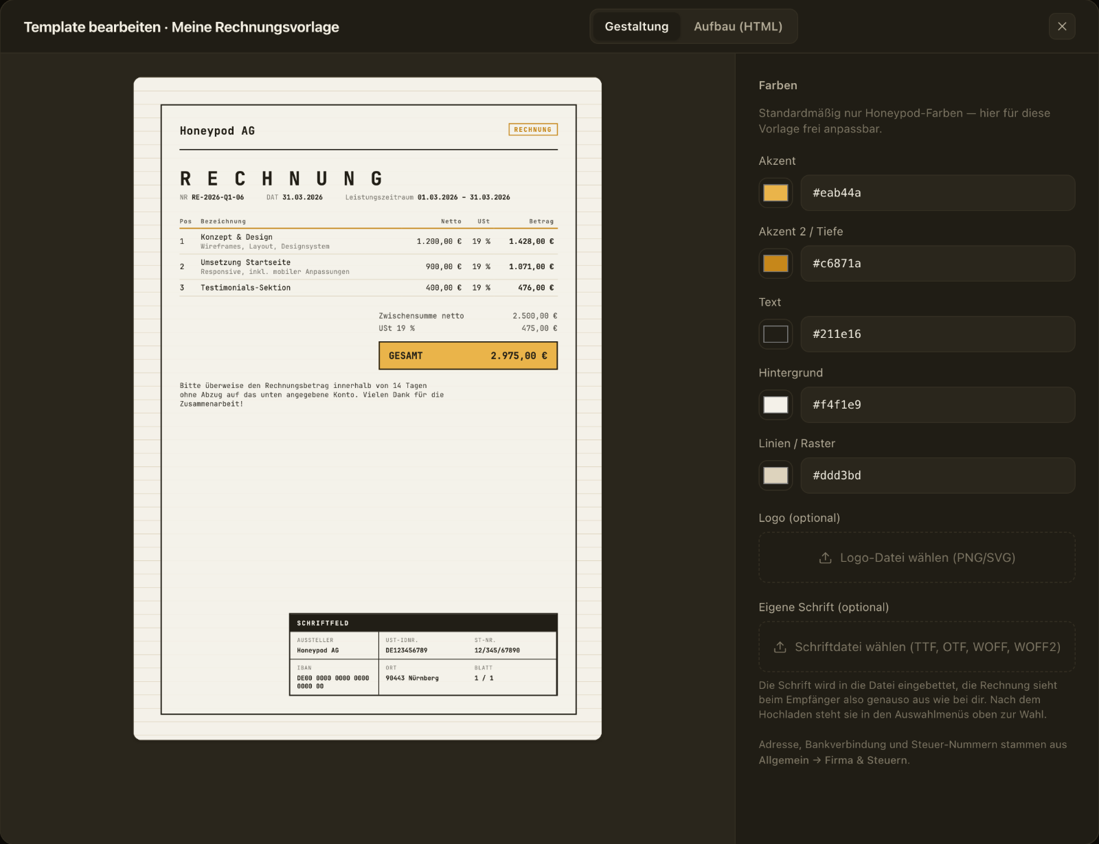The width and height of the screenshot is (1099, 844).
Task: Click the 'Umsetzung Startseite' line item
Action: [368, 267]
